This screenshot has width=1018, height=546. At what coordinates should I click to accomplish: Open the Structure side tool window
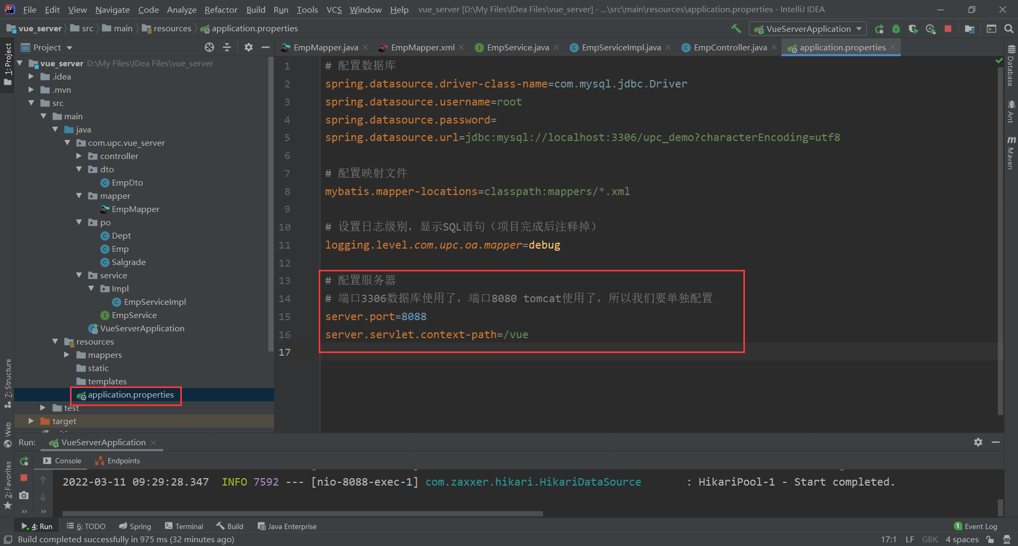coord(7,383)
